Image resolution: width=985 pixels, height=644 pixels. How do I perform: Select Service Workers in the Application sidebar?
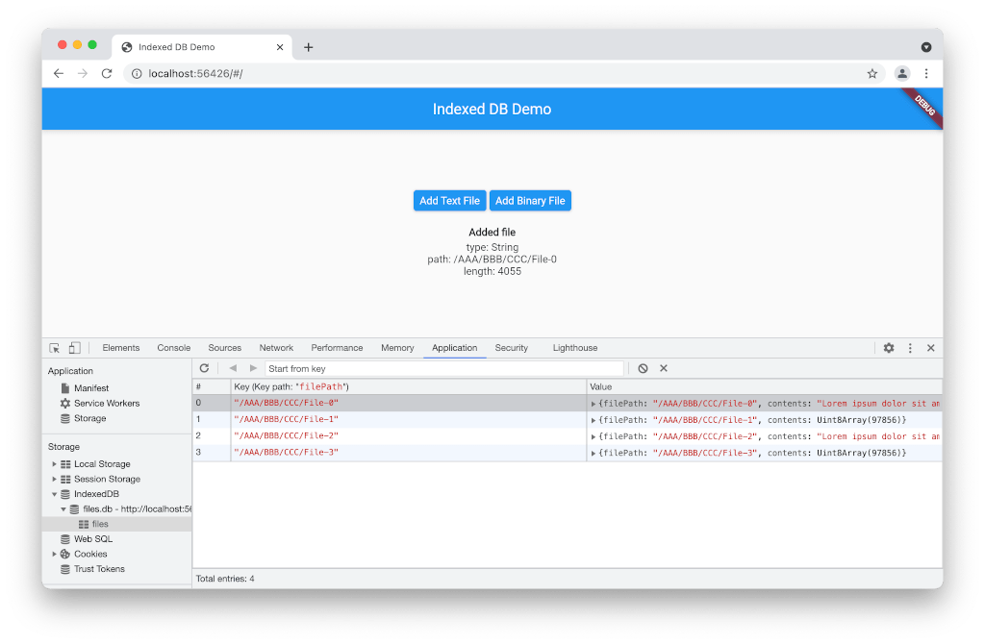click(107, 403)
